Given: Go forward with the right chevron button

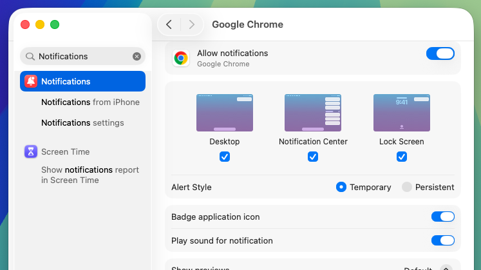Looking at the screenshot, I should click(x=192, y=24).
